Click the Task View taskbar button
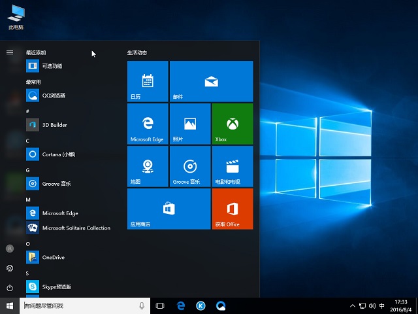 160,305
